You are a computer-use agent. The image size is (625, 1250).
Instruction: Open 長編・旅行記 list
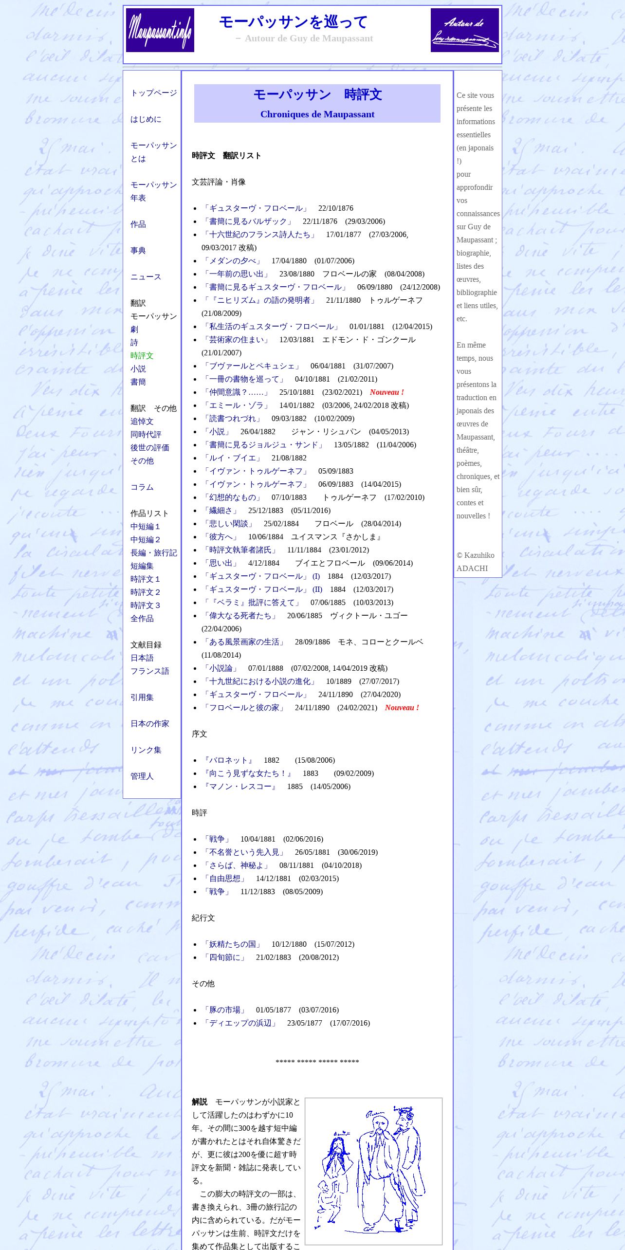(154, 553)
